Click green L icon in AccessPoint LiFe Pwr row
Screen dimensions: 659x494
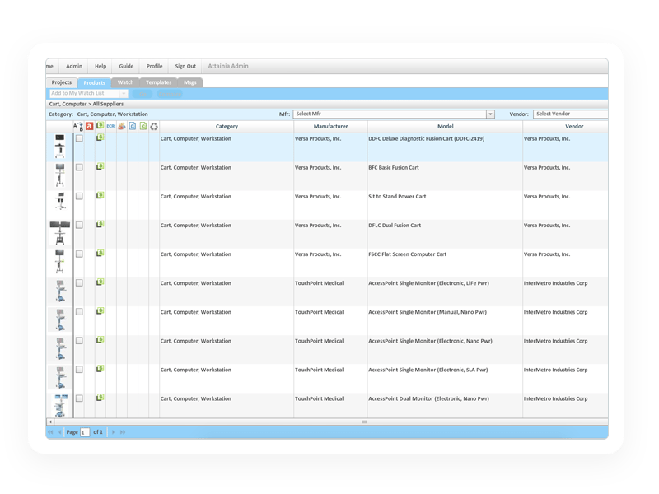(x=100, y=282)
